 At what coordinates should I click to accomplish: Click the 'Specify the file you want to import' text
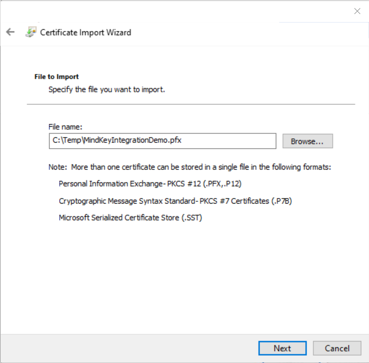coord(107,90)
